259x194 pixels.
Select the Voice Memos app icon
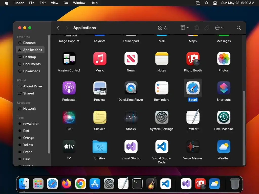[x=193, y=147]
